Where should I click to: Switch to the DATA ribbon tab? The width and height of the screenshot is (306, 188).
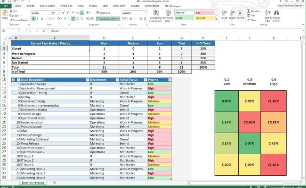tap(81, 6)
